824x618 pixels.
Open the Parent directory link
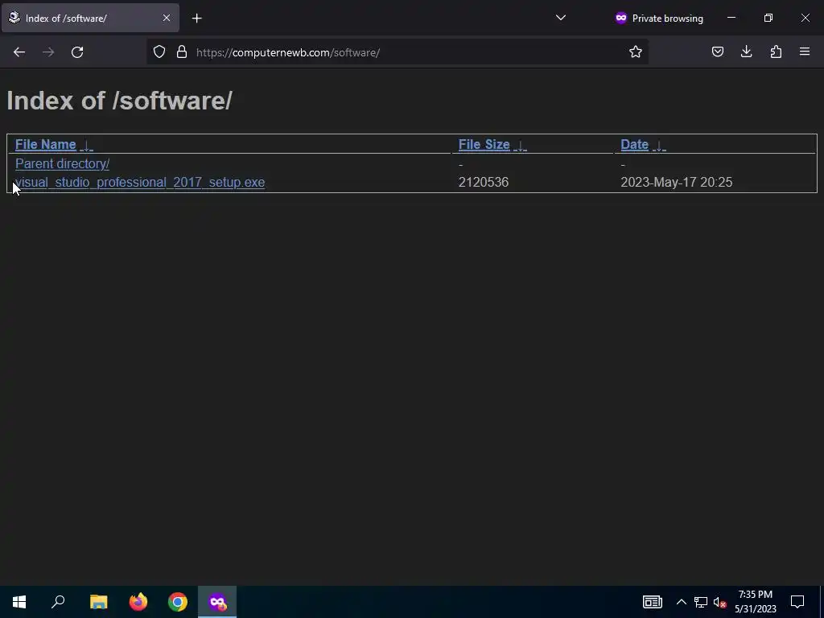pos(62,164)
